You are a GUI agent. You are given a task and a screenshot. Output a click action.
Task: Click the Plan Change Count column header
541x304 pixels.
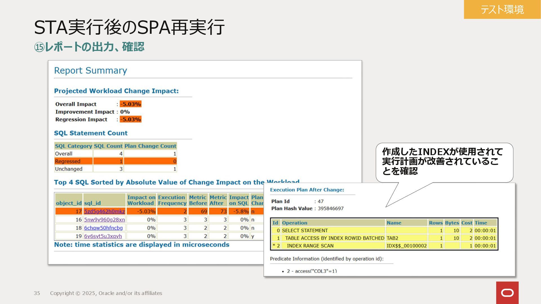150,146
